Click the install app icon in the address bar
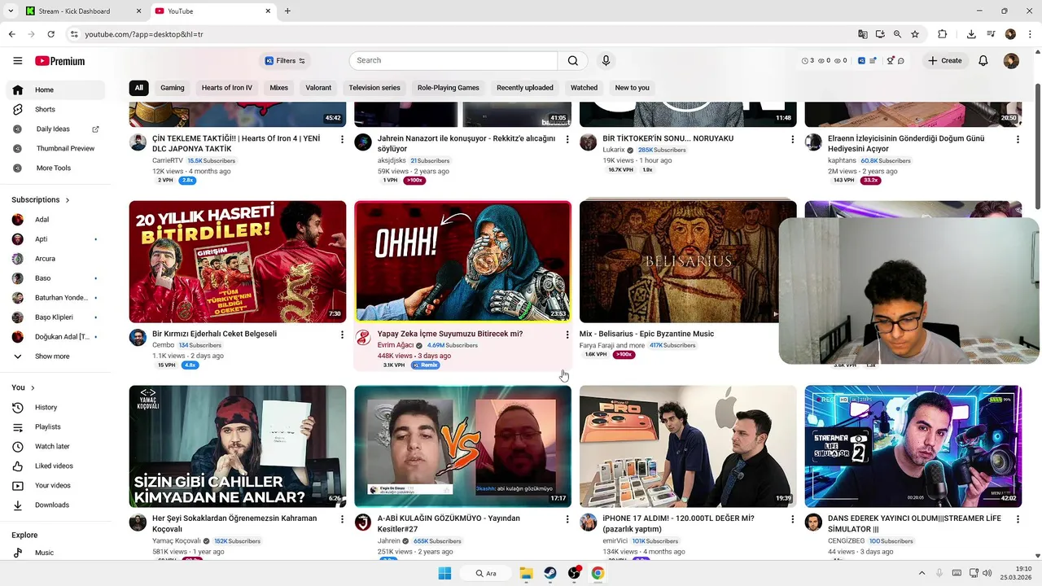The image size is (1042, 586). pos(880,34)
